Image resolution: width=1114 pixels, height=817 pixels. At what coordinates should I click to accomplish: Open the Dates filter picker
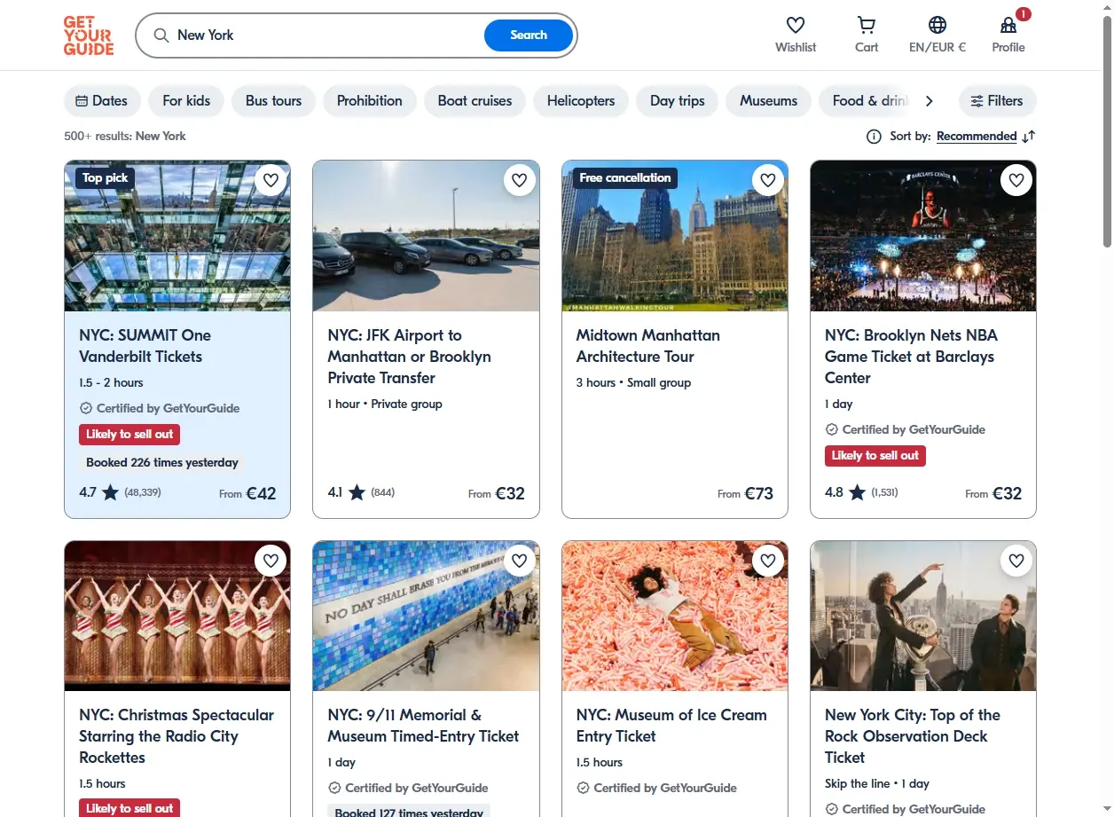[x=102, y=101]
